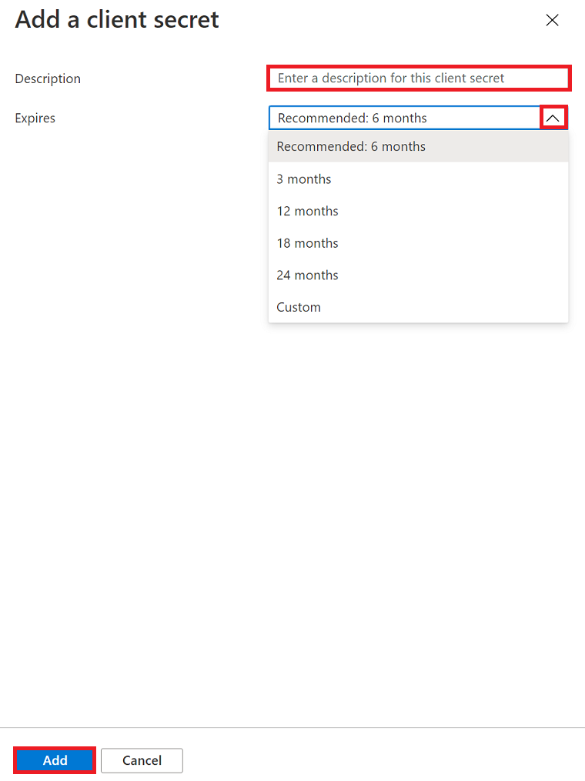Focus the client secret Description text box
This screenshot has width=585, height=781.
(x=419, y=78)
